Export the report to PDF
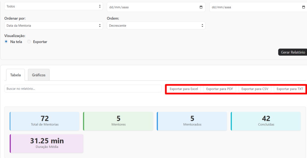307x158 pixels. pyautogui.click(x=220, y=89)
